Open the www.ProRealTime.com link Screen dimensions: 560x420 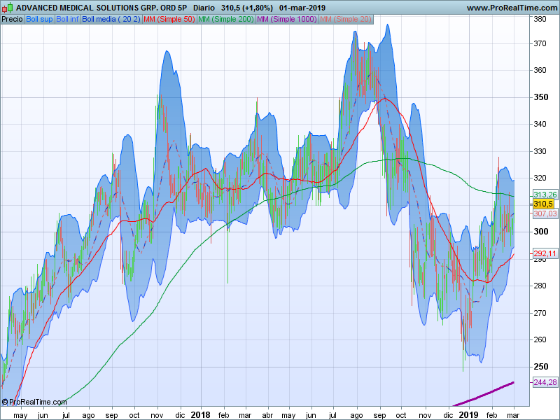pyautogui.click(x=512, y=8)
